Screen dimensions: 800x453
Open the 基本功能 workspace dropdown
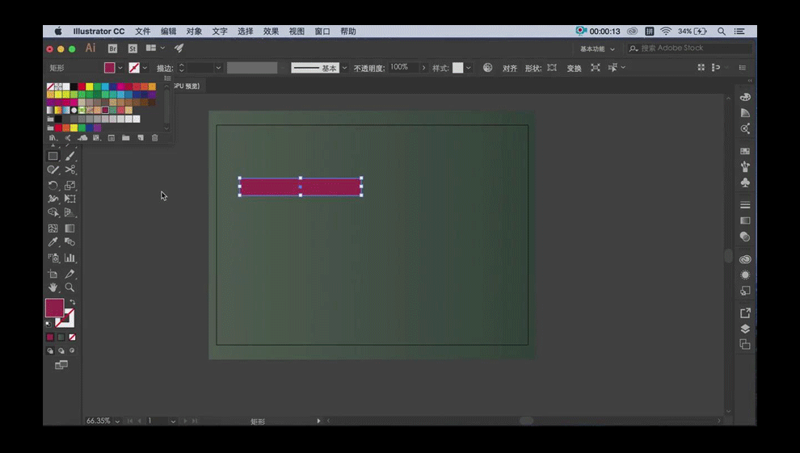(596, 48)
